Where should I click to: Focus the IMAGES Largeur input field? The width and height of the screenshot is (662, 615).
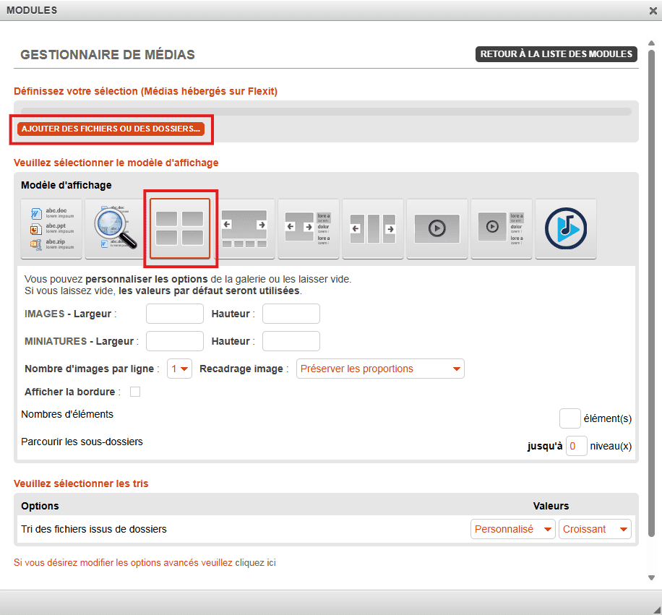pos(175,314)
